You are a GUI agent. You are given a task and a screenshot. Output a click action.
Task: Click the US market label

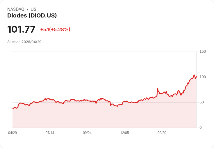[33, 9]
